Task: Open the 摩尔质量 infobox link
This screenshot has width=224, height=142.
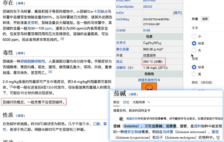Action: click(x=122, y=49)
